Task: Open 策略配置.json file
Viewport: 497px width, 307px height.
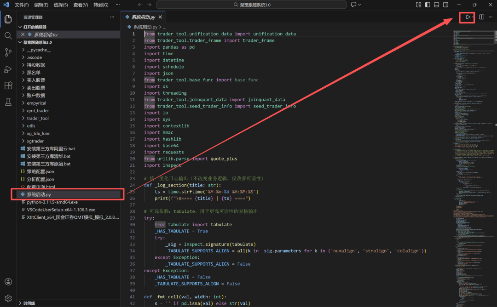Action: click(40, 171)
